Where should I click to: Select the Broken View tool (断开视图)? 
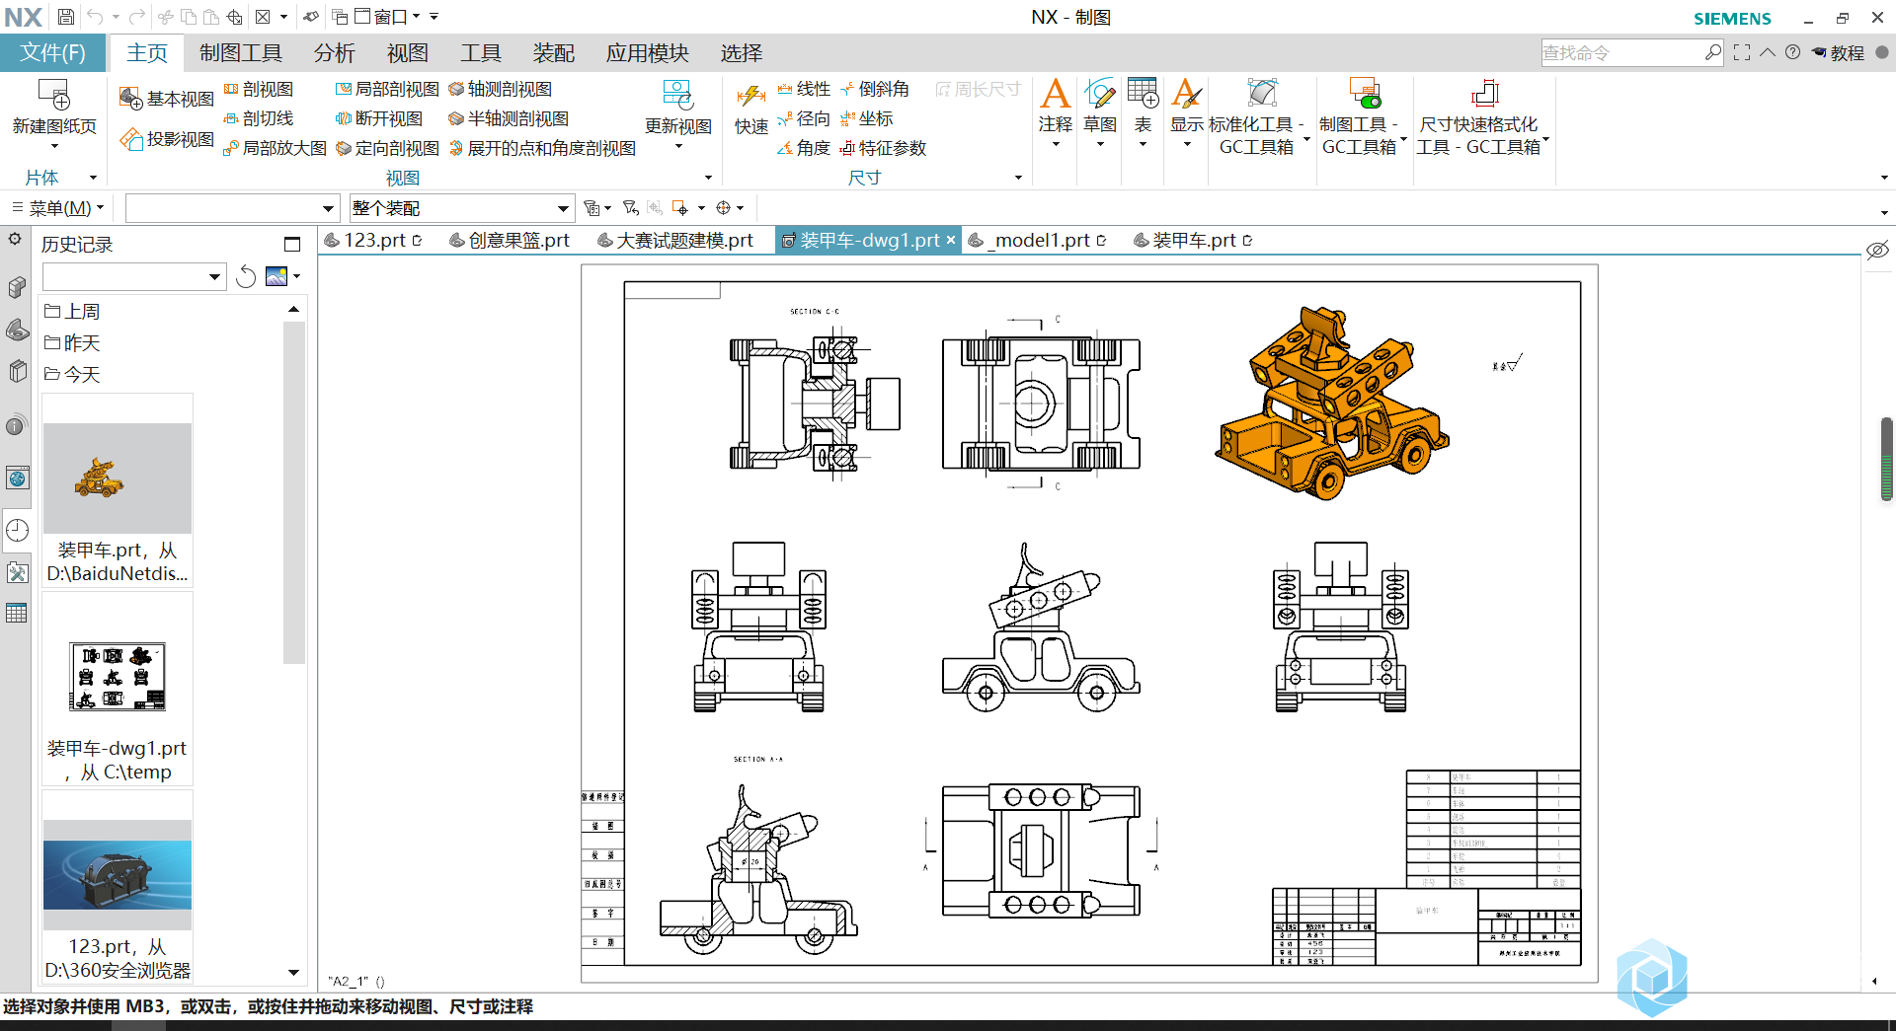378,118
